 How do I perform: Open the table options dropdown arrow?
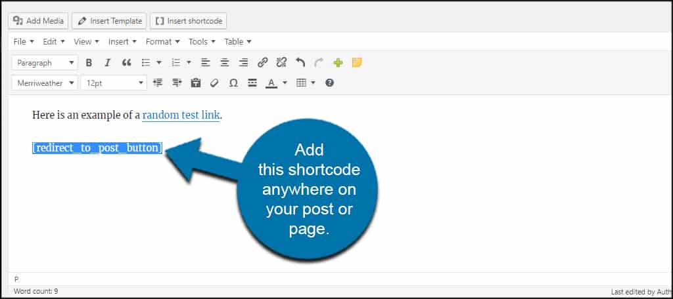pyautogui.click(x=313, y=83)
